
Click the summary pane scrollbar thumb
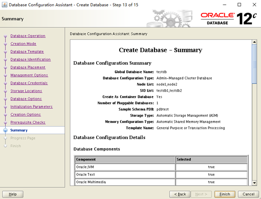pyautogui.click(x=254, y=64)
